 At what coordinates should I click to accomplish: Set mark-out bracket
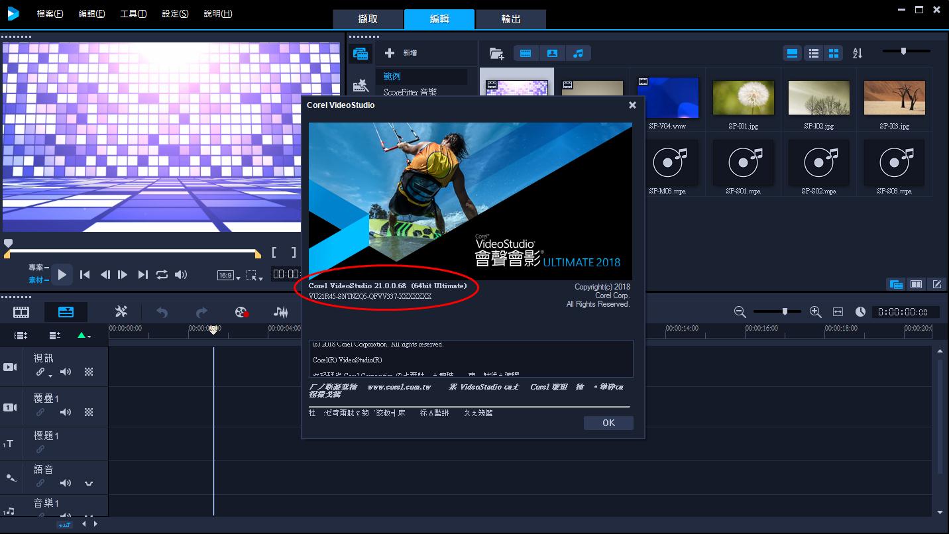tap(293, 252)
